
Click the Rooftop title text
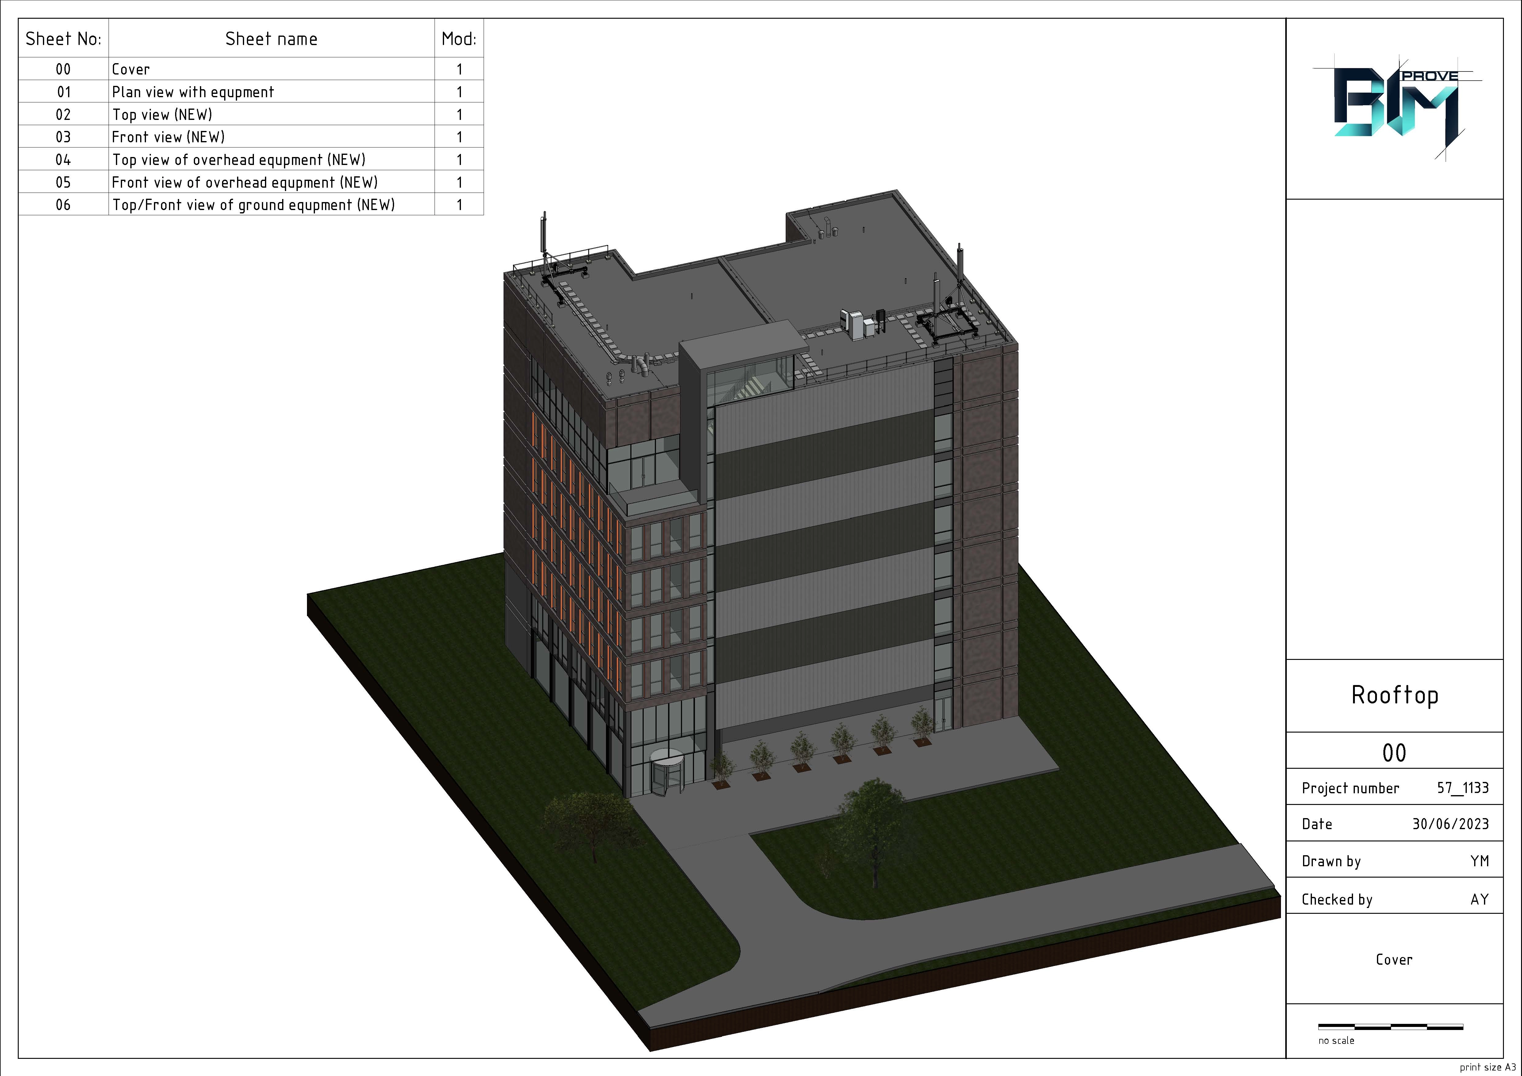1395,695
